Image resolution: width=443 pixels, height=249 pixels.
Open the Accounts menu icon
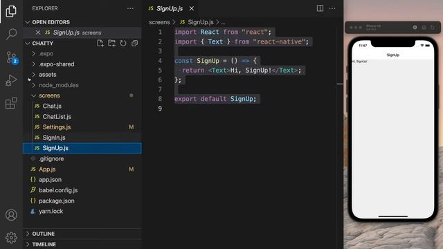click(11, 215)
